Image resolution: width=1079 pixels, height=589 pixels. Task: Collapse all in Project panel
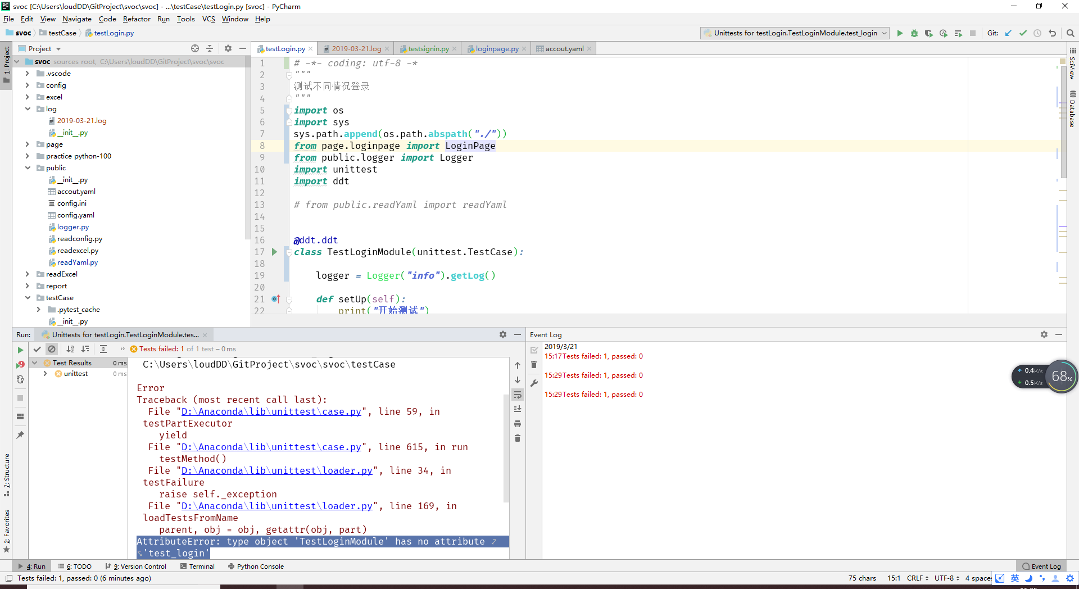point(210,49)
